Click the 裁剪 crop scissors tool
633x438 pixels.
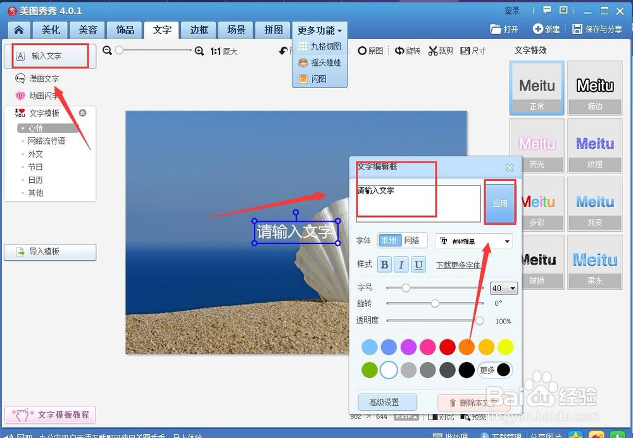pyautogui.click(x=441, y=51)
